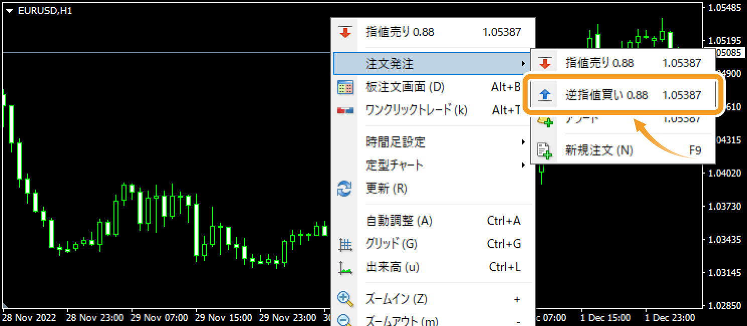The image size is (747, 326).
Task: Open 定型チャート menu item
Action: [434, 165]
